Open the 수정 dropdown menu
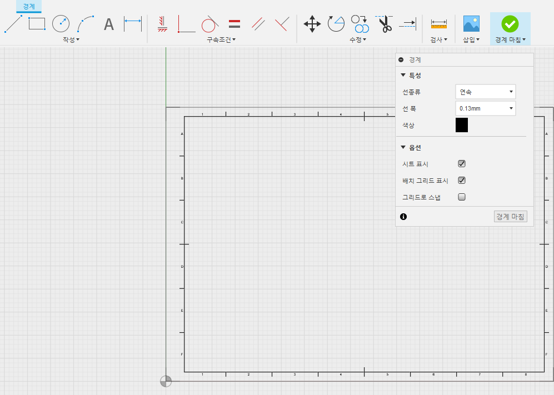 tap(357, 39)
